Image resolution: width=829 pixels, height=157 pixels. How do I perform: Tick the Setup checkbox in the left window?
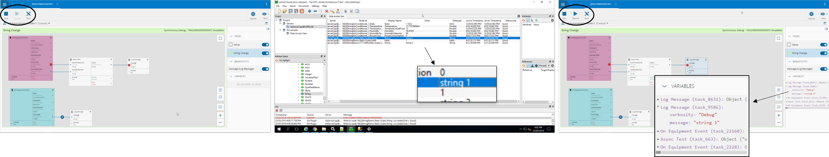point(231,45)
